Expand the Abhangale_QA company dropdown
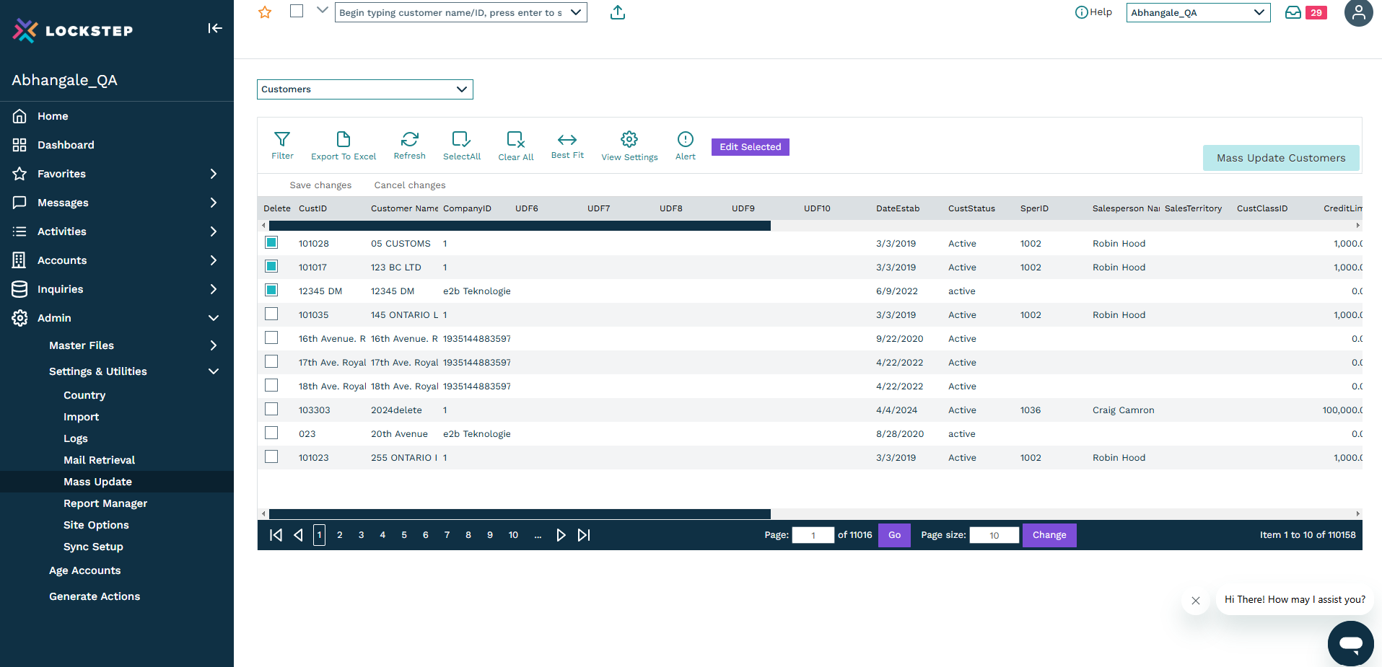1382x667 pixels. pos(1197,13)
